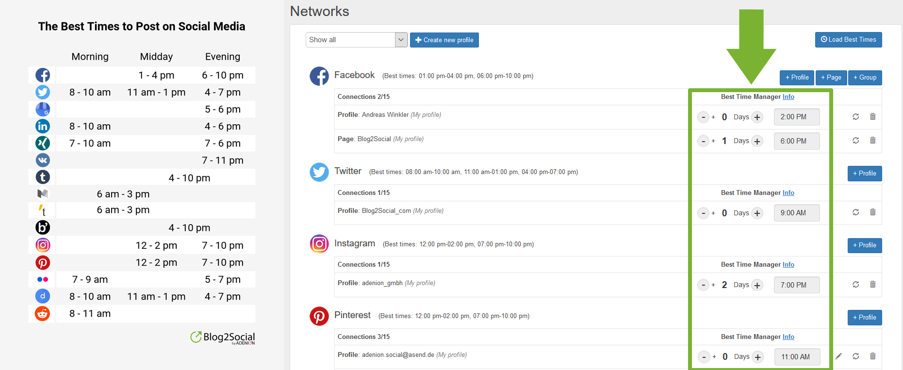
Task: Click the Reddit icon in best times table
Action: 43,314
